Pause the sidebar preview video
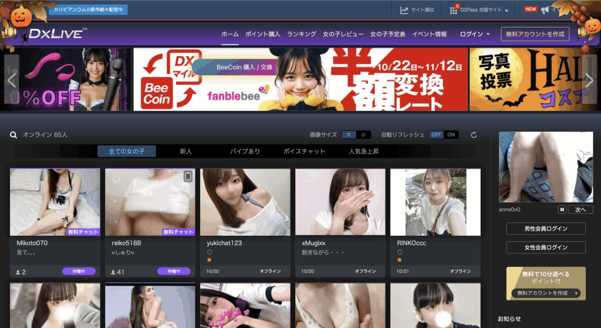 [x=562, y=209]
